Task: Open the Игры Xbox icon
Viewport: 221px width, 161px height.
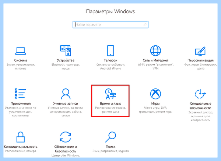Action: [155, 94]
